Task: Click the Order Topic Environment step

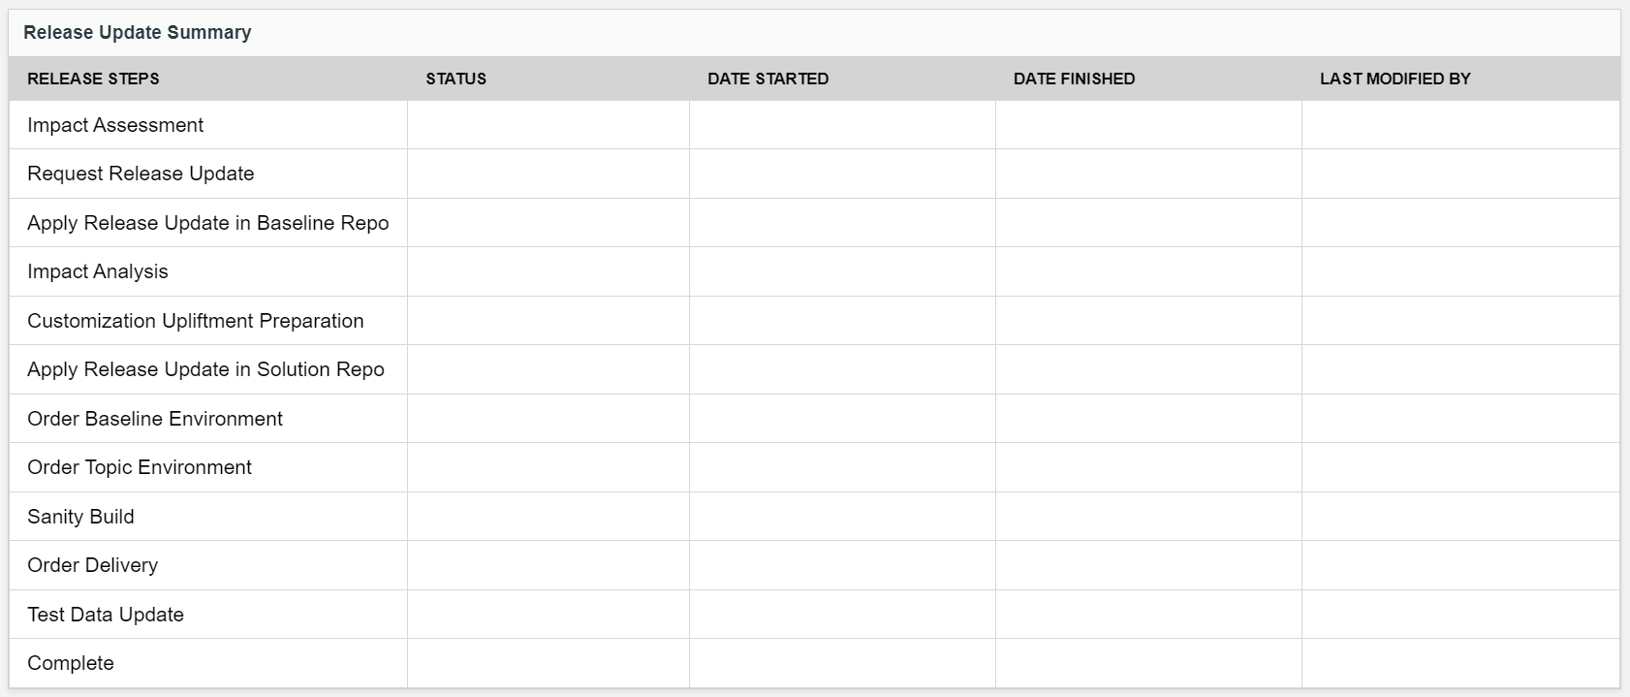Action: pos(140,467)
